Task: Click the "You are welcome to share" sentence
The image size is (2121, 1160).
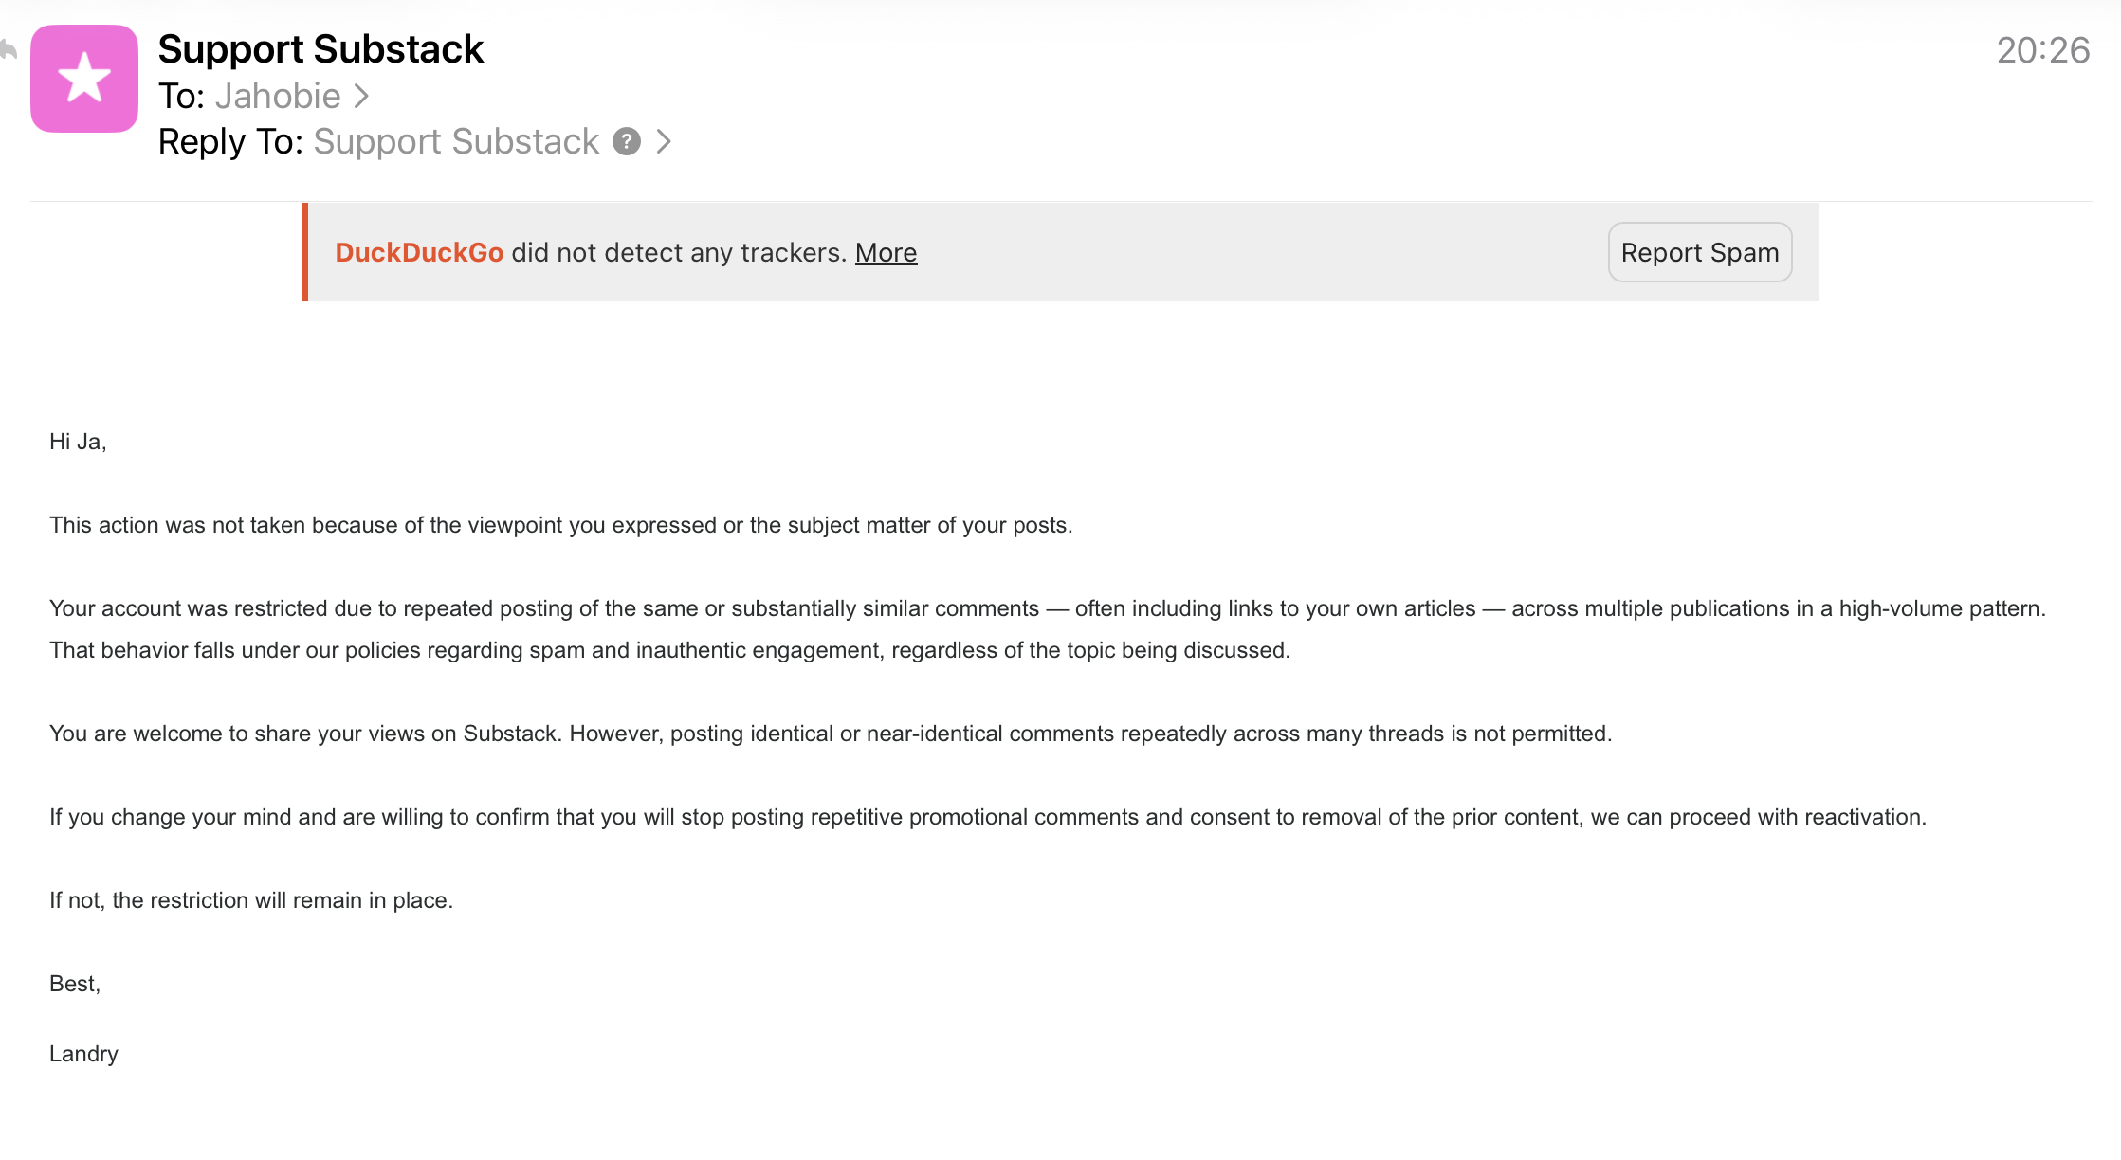Action: (x=830, y=734)
